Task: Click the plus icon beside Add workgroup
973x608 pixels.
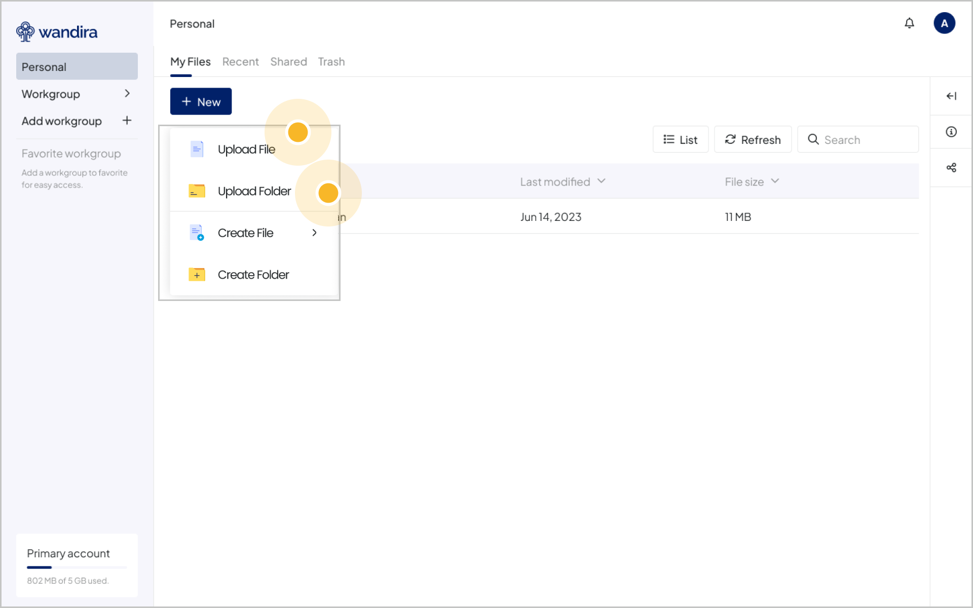Action: [127, 121]
